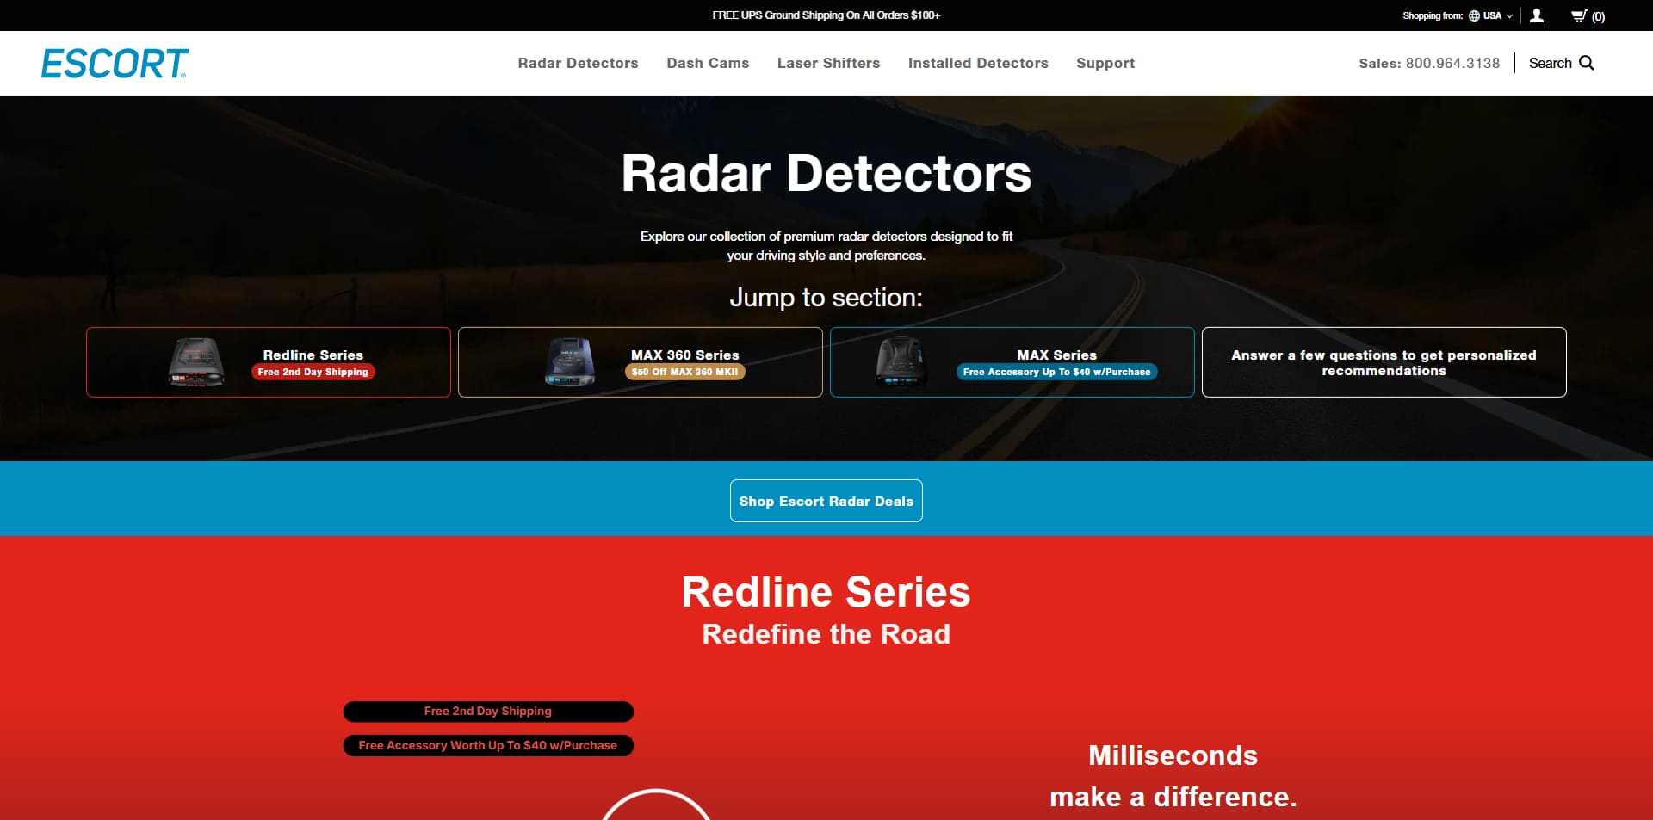Click the free UPS shipping banner text
1653x820 pixels.
point(826,15)
